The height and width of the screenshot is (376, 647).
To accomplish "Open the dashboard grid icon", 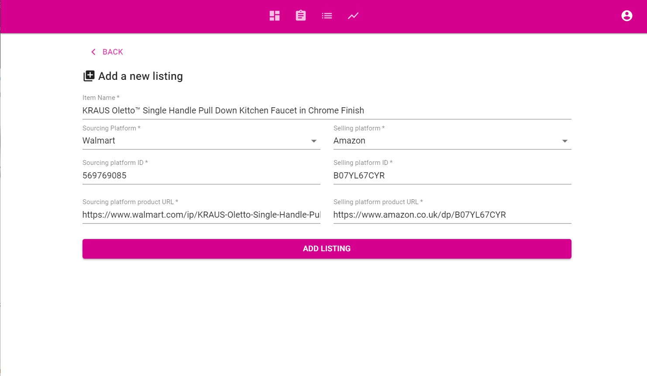I will click(275, 16).
